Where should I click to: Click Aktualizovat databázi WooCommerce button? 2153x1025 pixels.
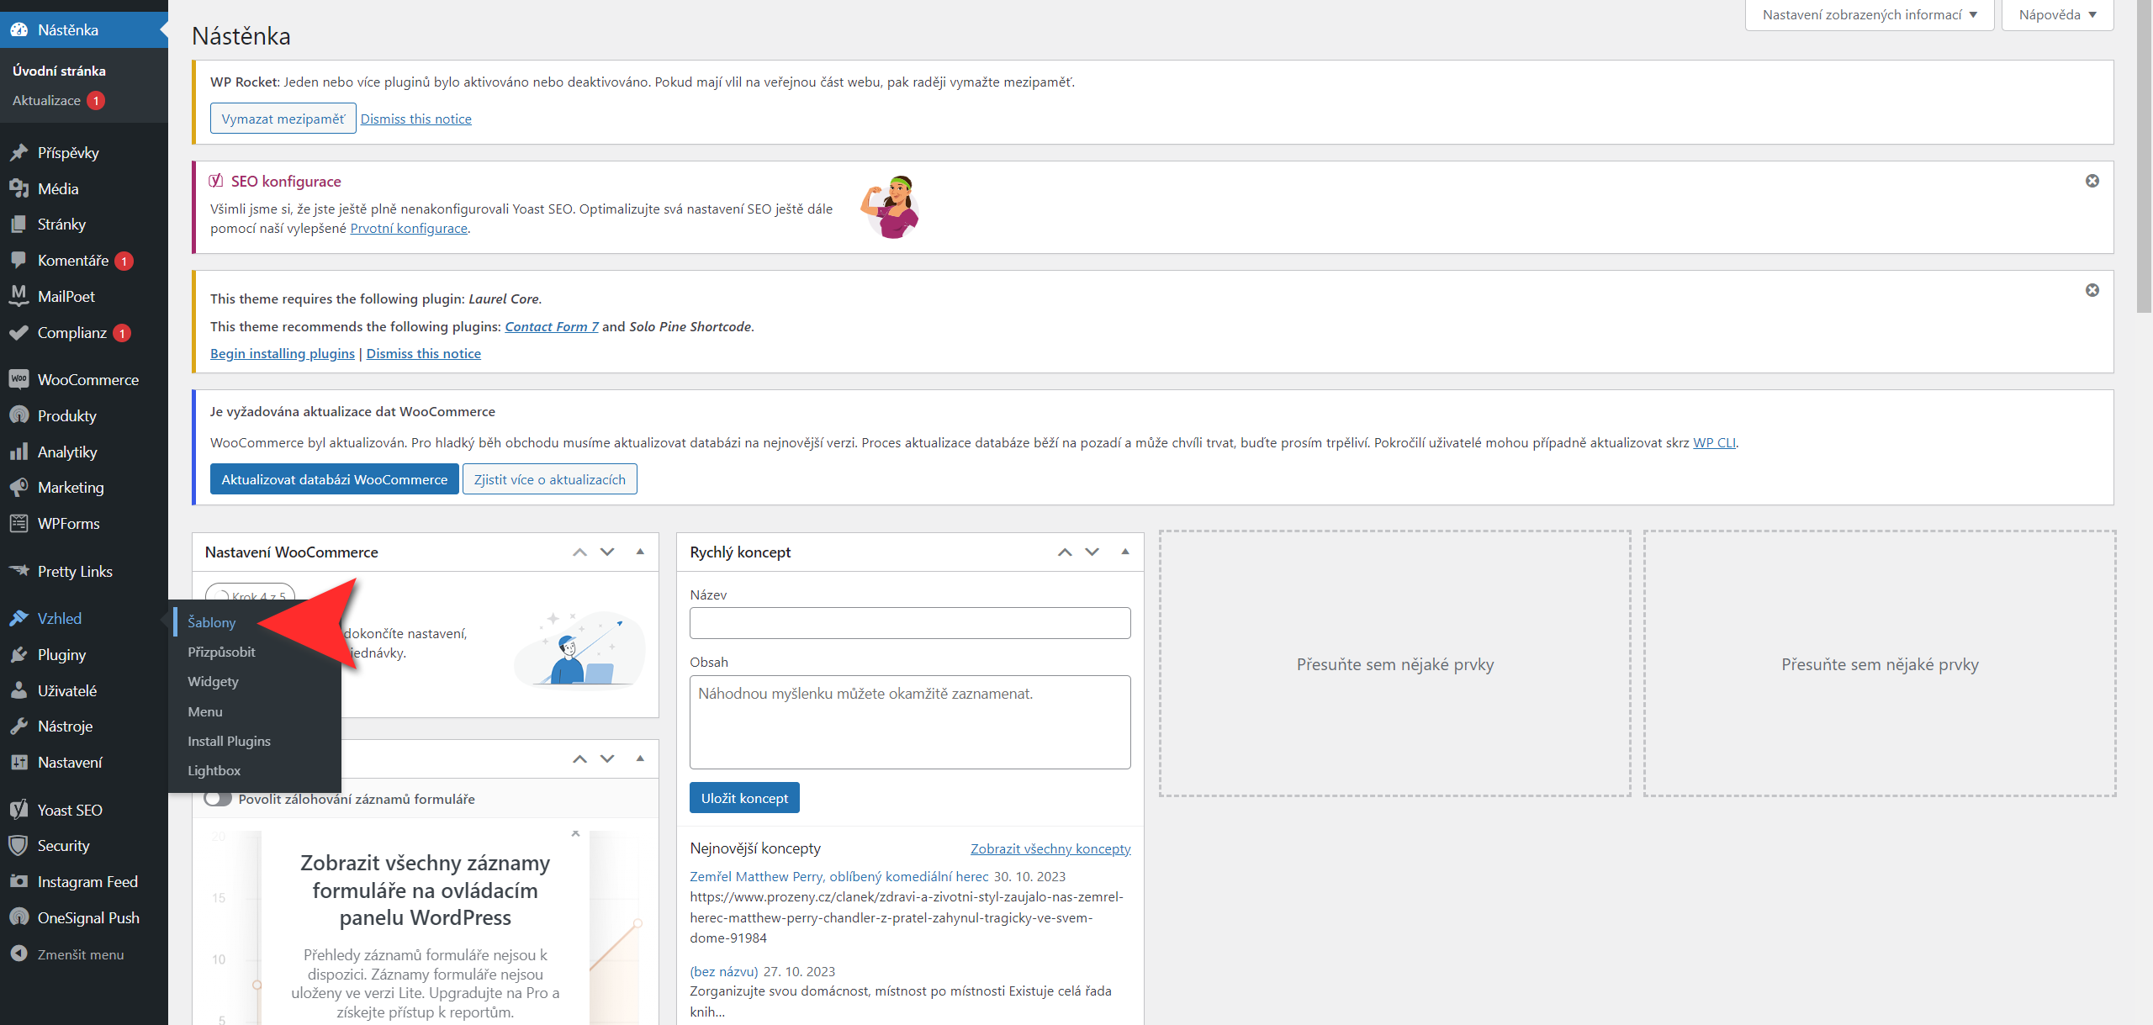(334, 479)
